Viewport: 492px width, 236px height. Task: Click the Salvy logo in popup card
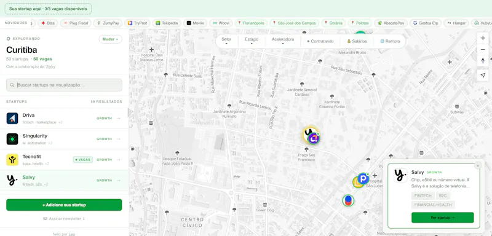click(400, 176)
